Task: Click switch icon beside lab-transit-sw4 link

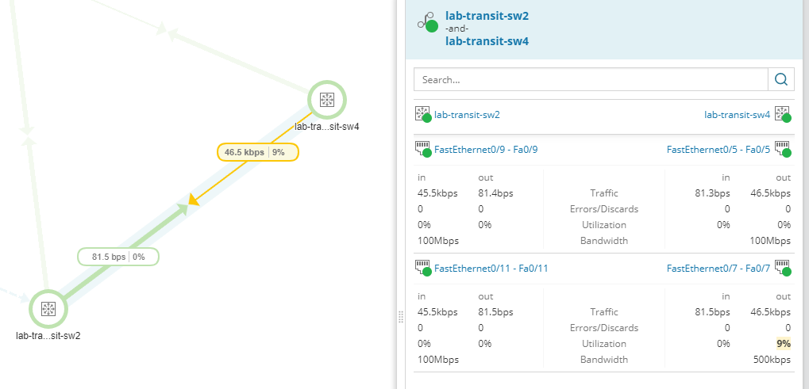Action: coord(783,115)
